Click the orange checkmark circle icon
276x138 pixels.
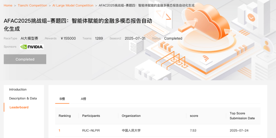point(251,17)
